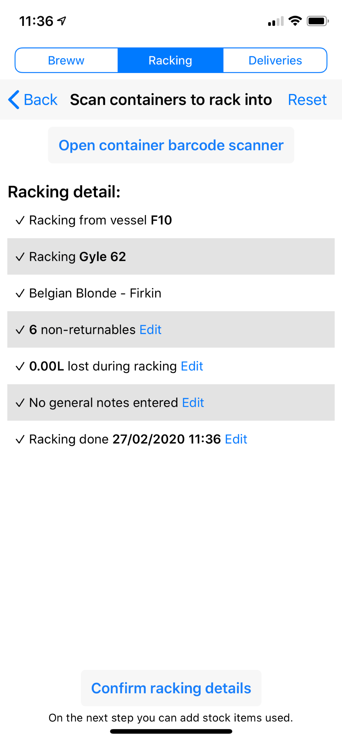Image resolution: width=342 pixels, height=741 pixels.
Task: Tap checkmark beside Belgian Blonde - Firkin
Action: click(x=20, y=293)
